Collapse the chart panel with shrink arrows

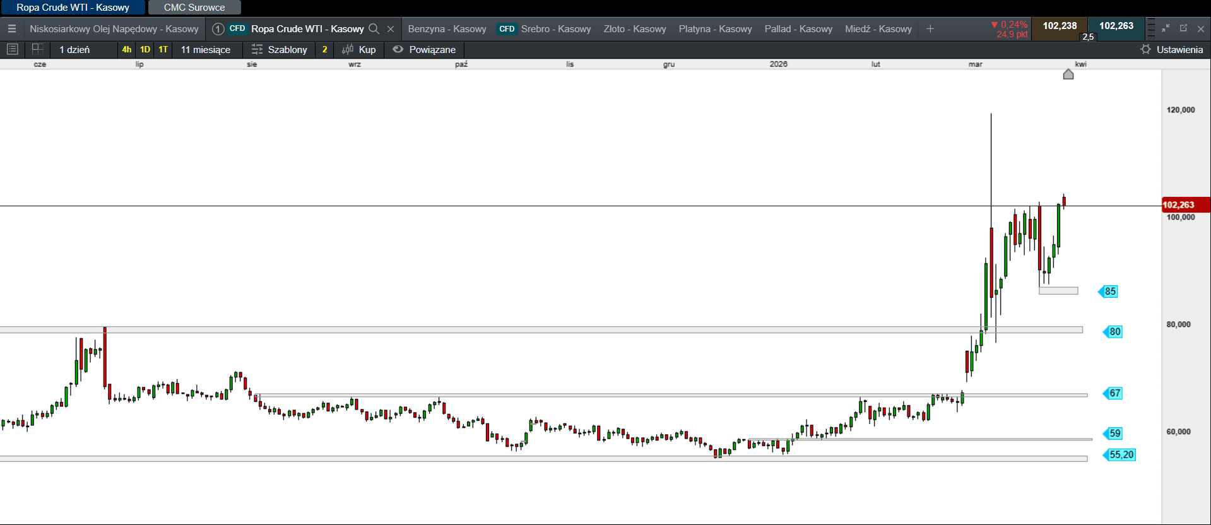(1166, 28)
